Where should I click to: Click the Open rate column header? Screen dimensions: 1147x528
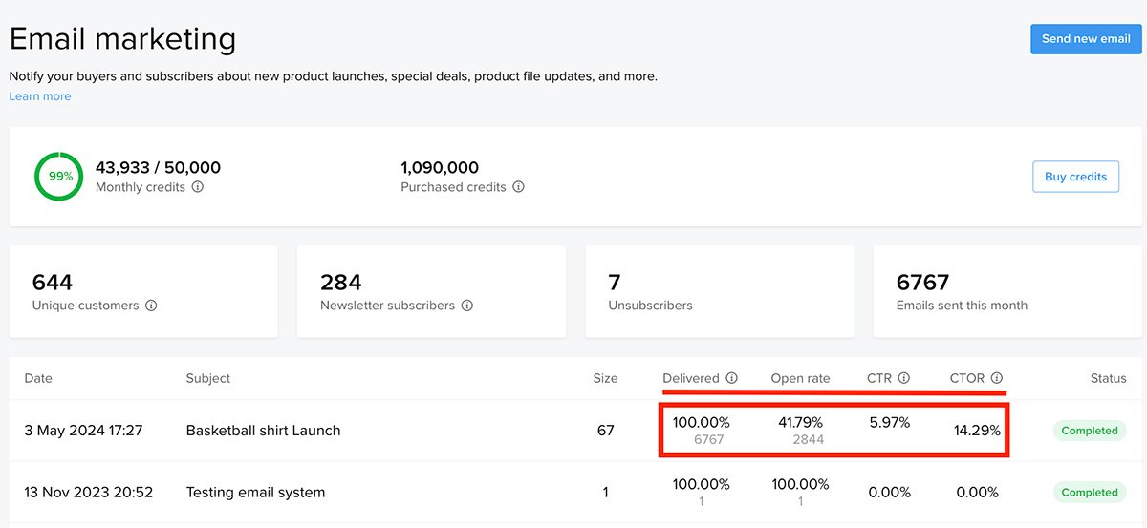point(800,378)
